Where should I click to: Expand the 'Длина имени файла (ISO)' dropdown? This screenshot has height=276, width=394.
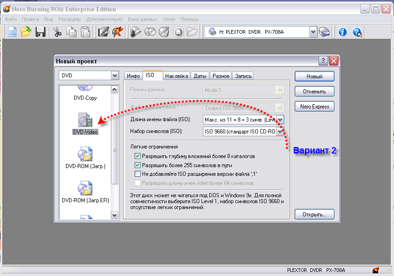click(x=280, y=120)
